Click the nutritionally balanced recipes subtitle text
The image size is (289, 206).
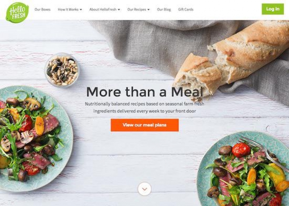144,107
